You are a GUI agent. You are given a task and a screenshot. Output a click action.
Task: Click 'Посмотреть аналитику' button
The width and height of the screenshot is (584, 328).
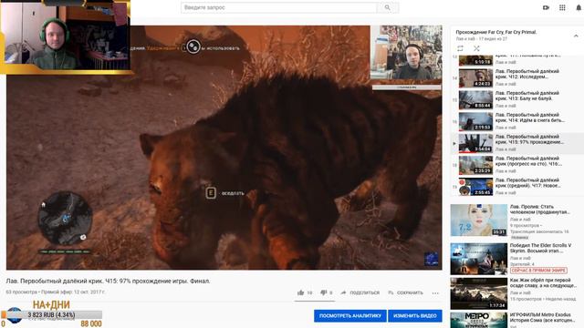click(x=350, y=316)
